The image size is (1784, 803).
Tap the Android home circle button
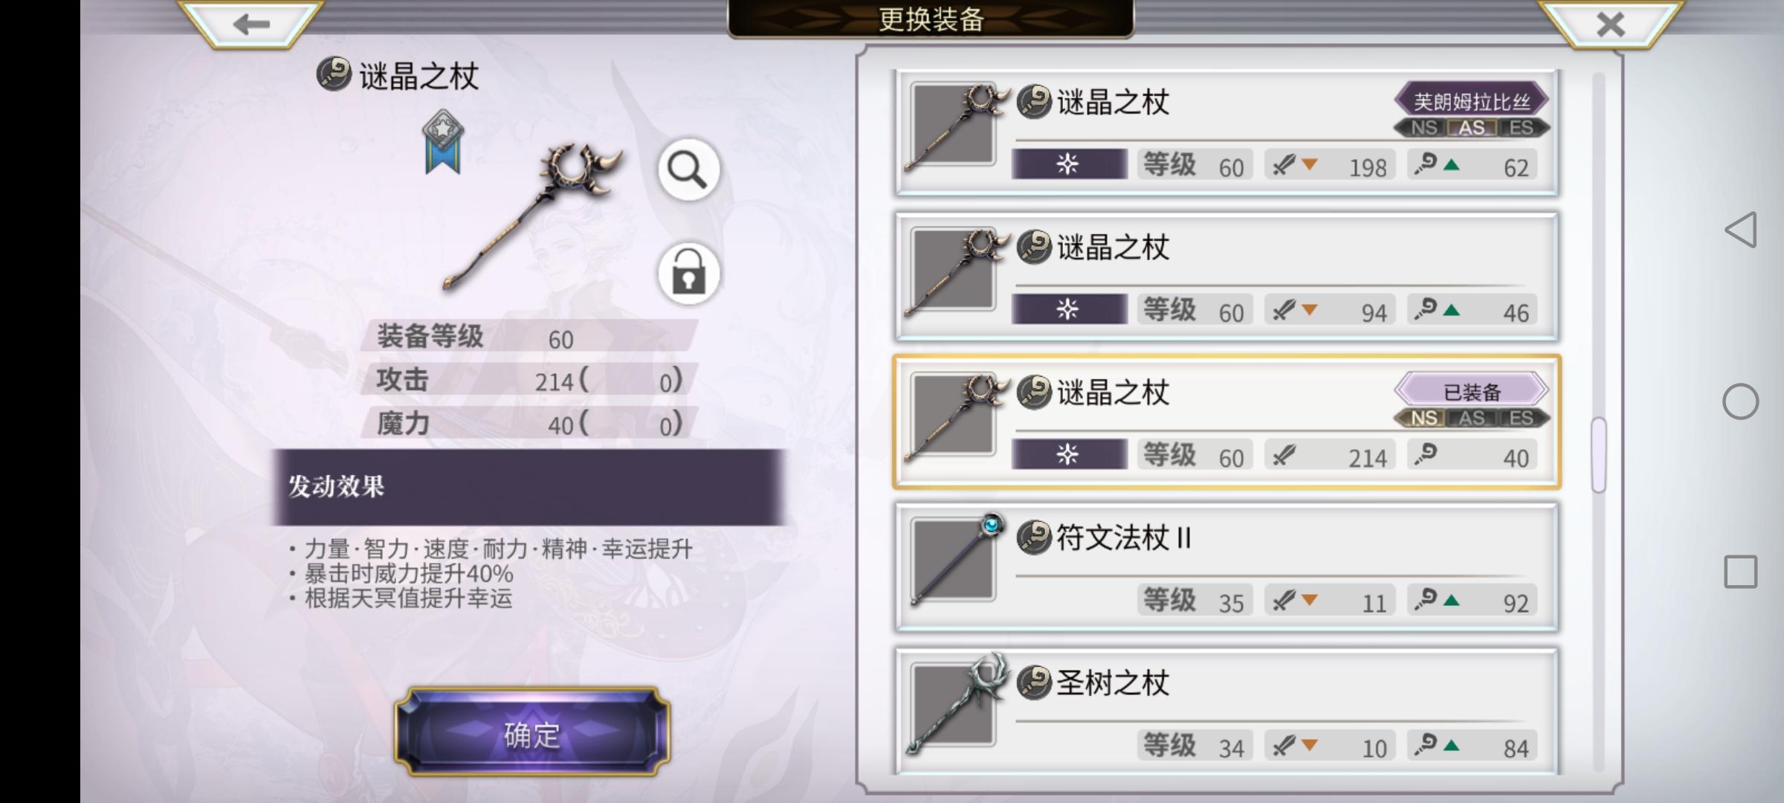click(1741, 401)
